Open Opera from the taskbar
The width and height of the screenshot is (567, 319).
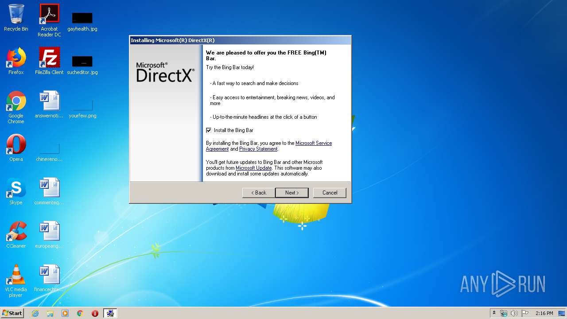(95, 313)
